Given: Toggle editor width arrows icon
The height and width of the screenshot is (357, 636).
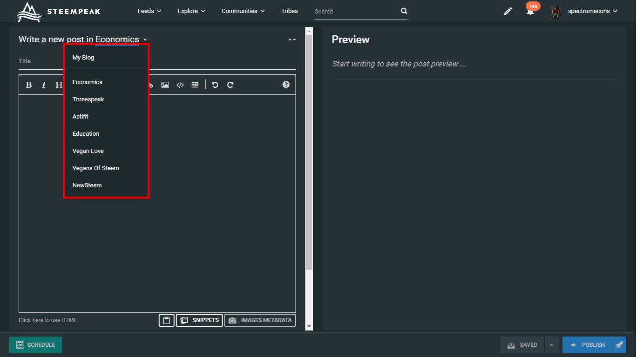Looking at the screenshot, I should (x=292, y=40).
